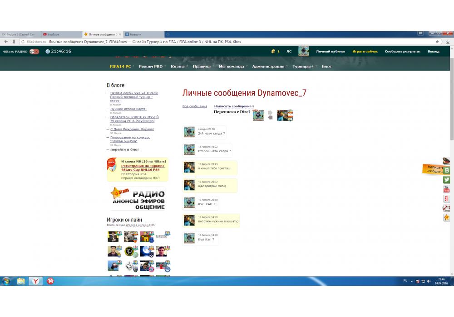Open a new browser tab
The height and width of the screenshot is (317, 454).
tap(168, 34)
